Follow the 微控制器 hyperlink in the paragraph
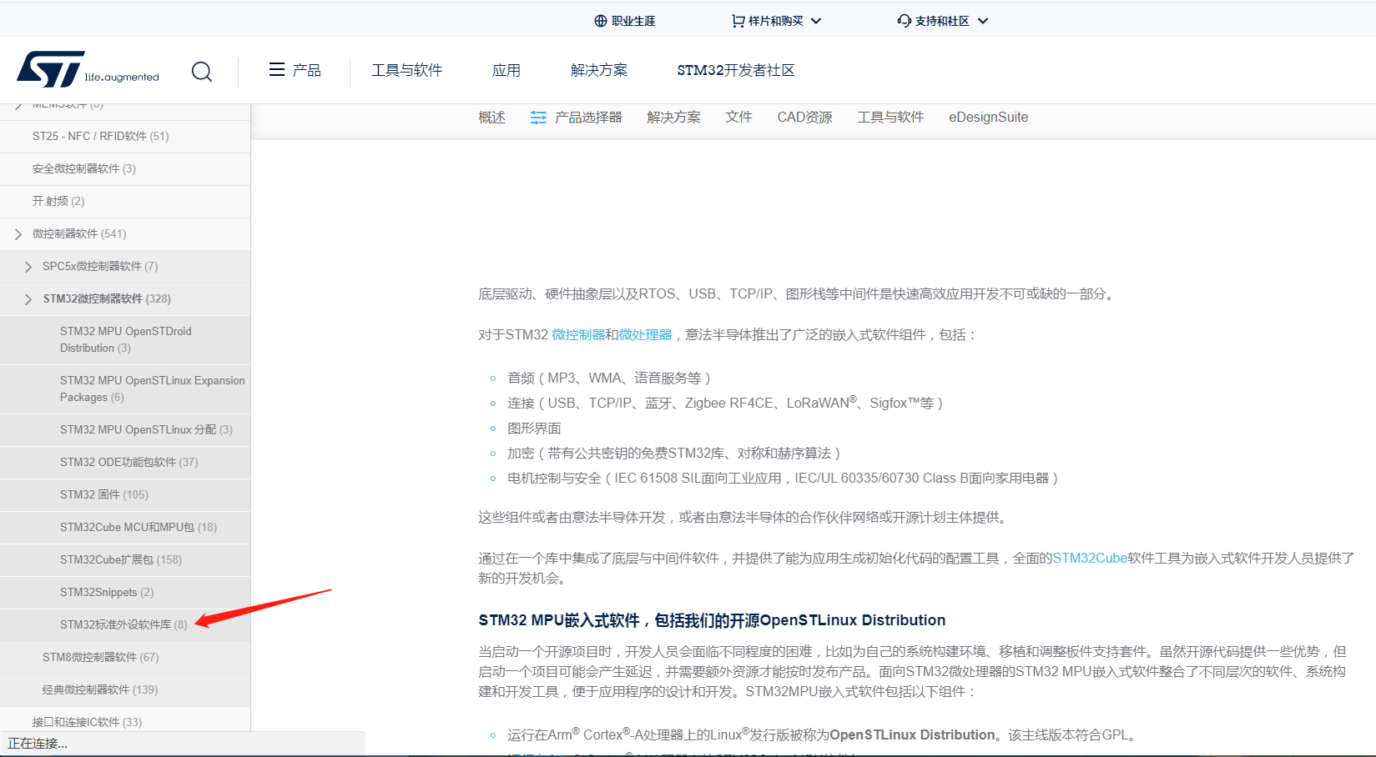The height and width of the screenshot is (757, 1376). 578,334
